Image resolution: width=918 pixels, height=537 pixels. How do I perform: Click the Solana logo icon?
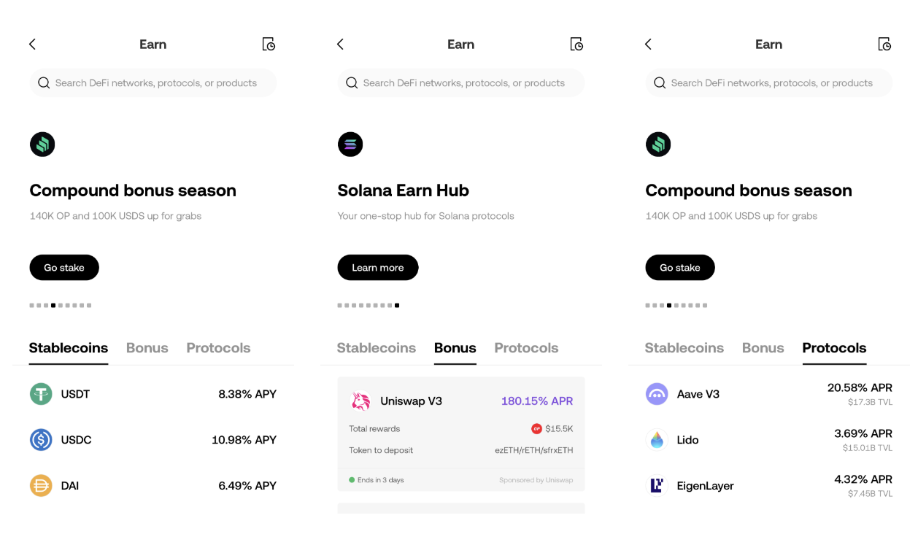(x=350, y=144)
